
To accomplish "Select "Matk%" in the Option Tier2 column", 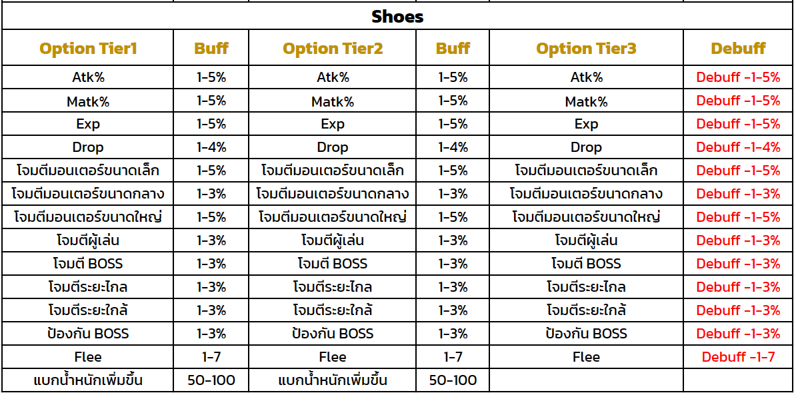I will 333,101.
